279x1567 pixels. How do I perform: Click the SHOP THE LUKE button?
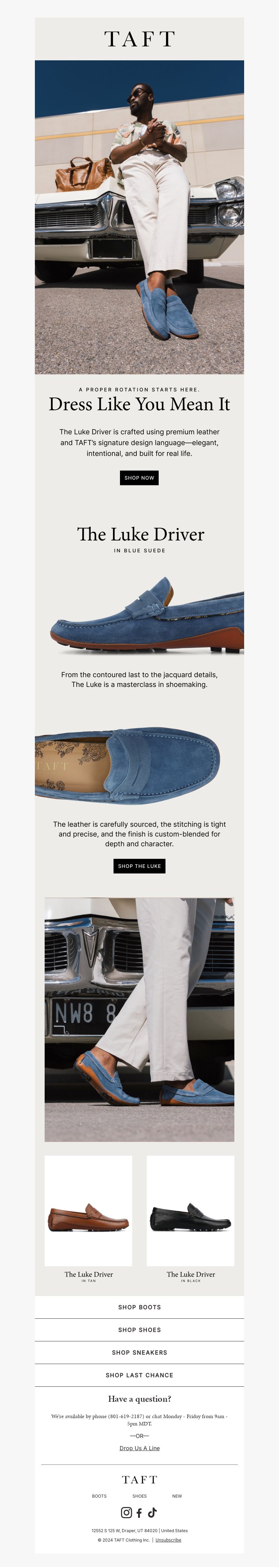(139, 866)
